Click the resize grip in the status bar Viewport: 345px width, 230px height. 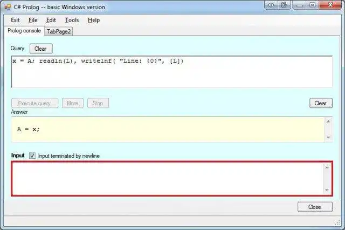(x=337, y=222)
